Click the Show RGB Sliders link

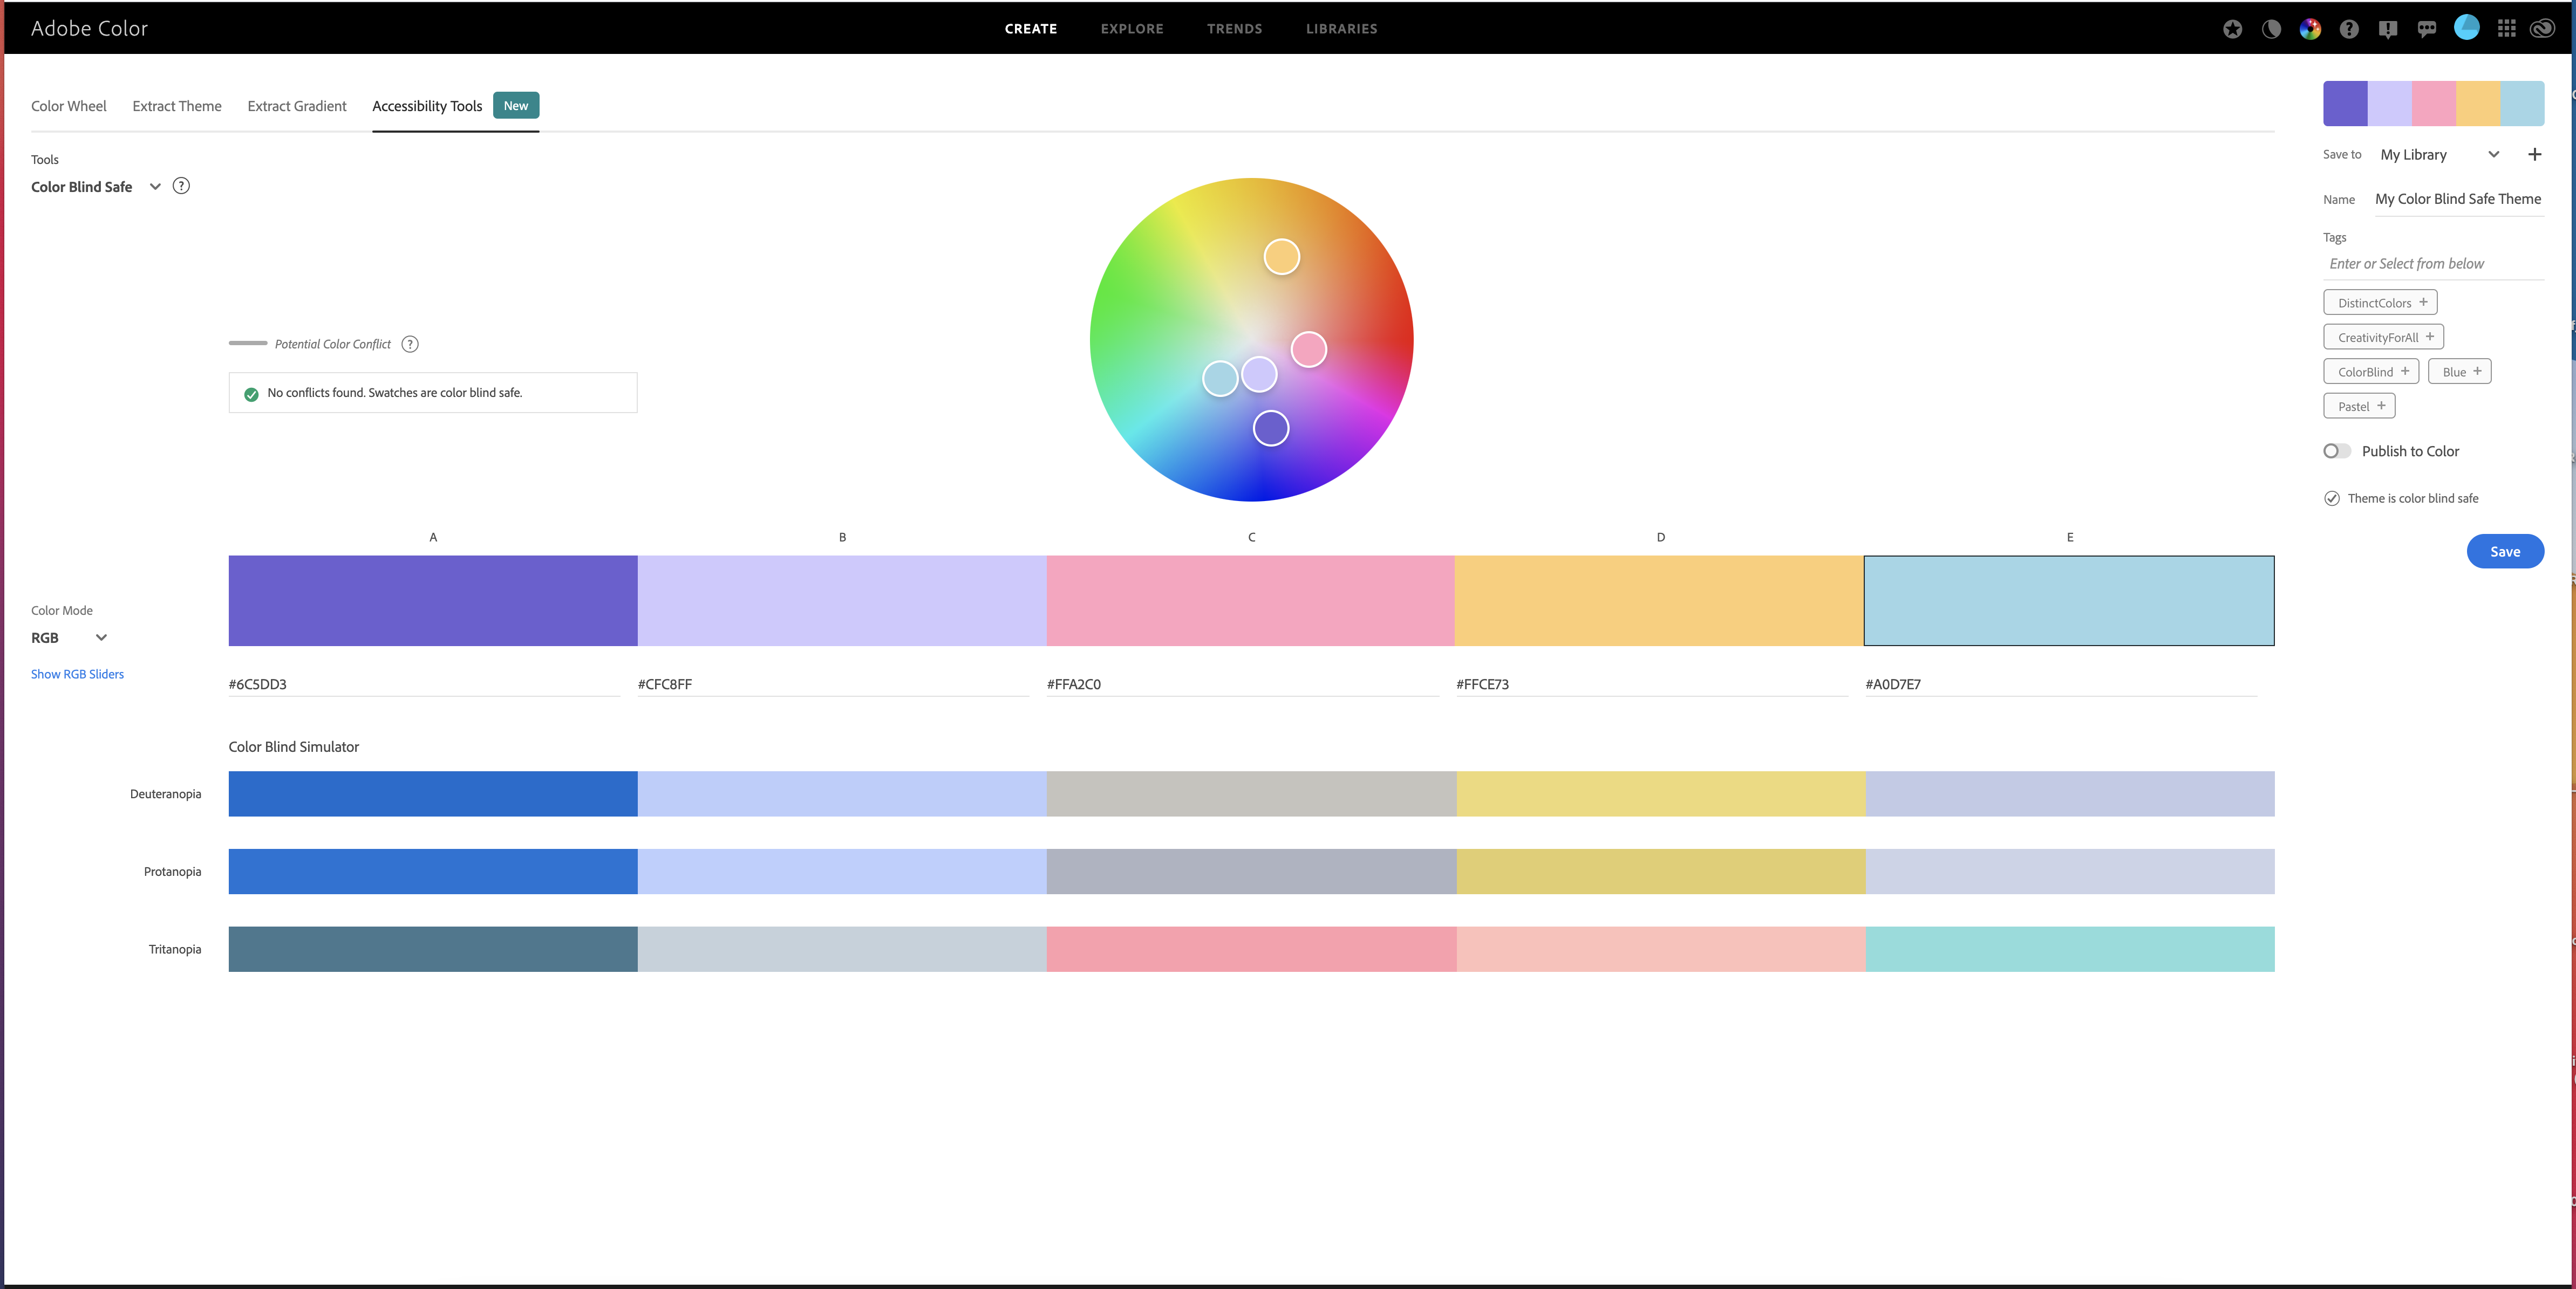pyautogui.click(x=77, y=674)
